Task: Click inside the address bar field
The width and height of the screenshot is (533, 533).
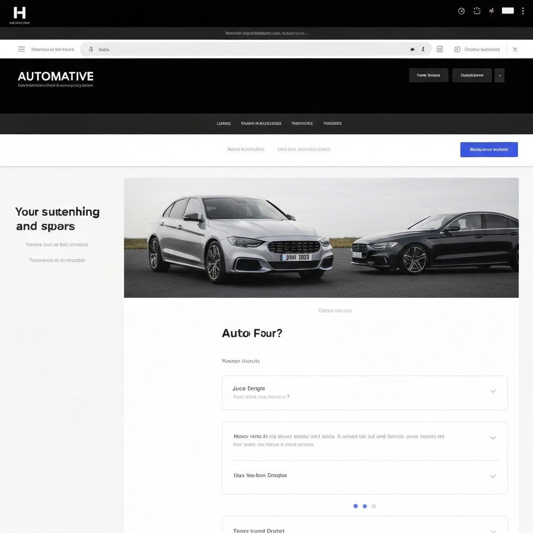Action: [x=250, y=49]
